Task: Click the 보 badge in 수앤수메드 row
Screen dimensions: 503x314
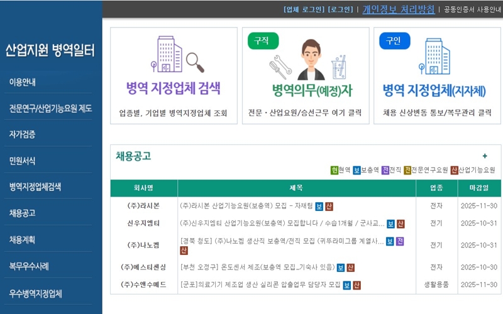Action: pos(347,285)
